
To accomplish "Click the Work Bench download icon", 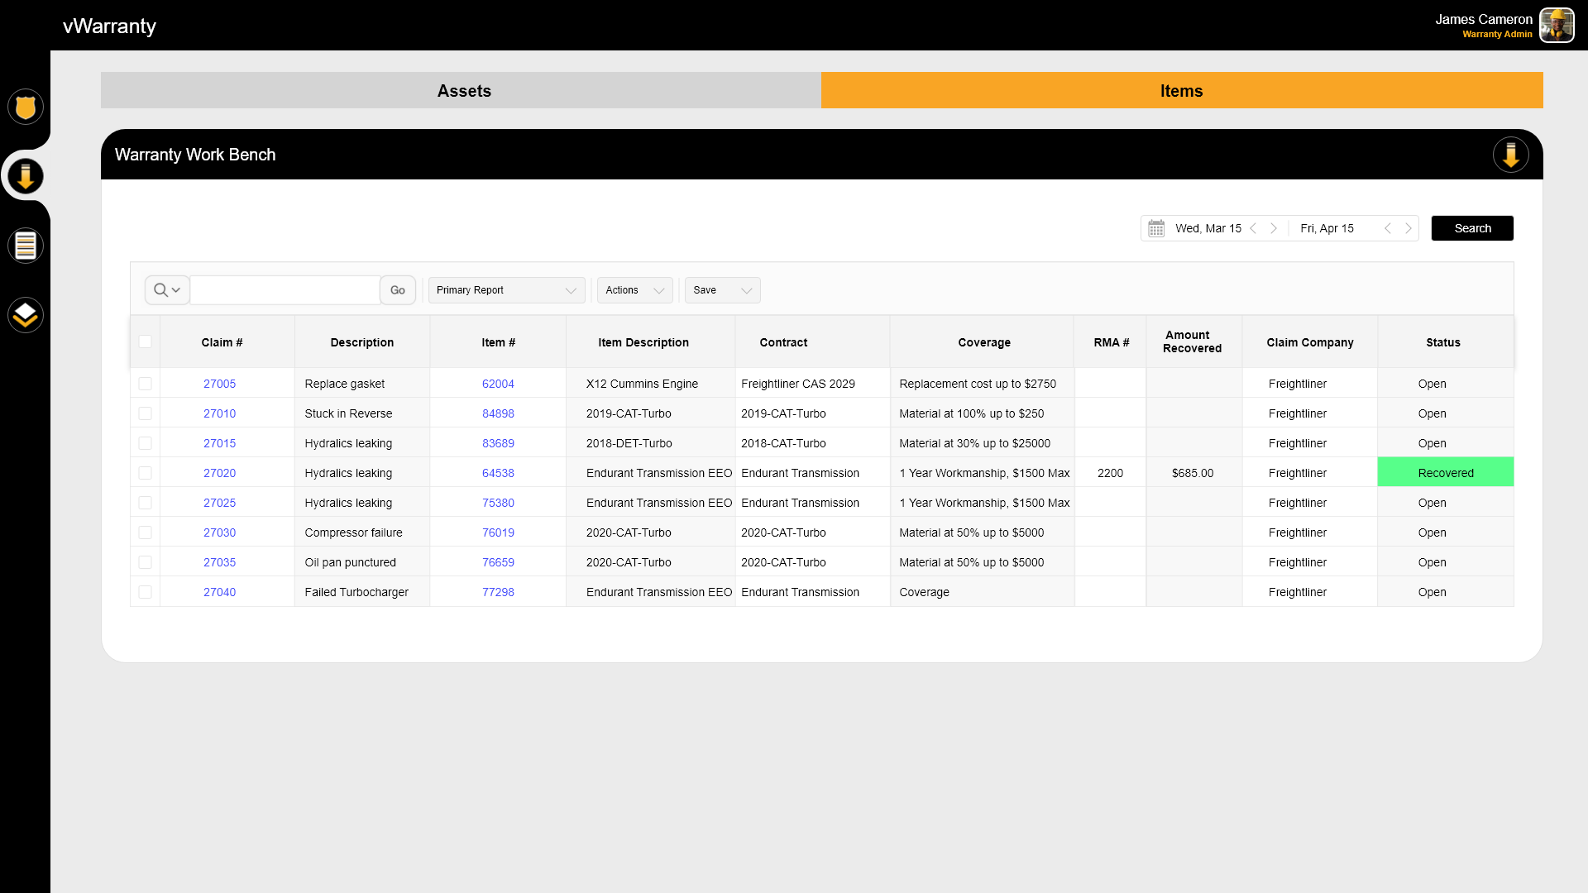I will coord(1510,155).
